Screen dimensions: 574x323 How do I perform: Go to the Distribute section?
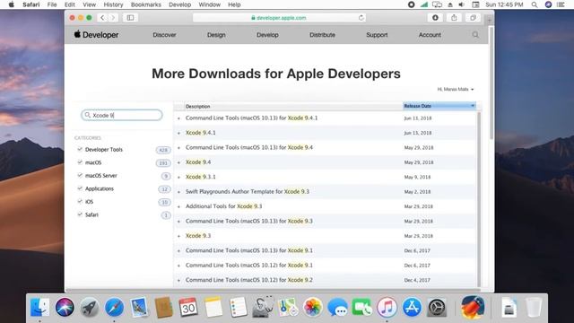tap(322, 35)
